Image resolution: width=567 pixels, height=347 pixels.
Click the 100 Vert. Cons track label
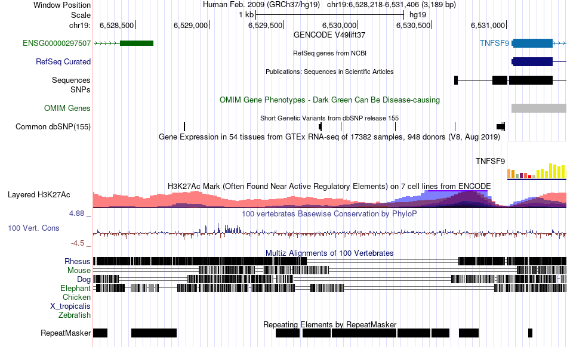pyautogui.click(x=33, y=228)
